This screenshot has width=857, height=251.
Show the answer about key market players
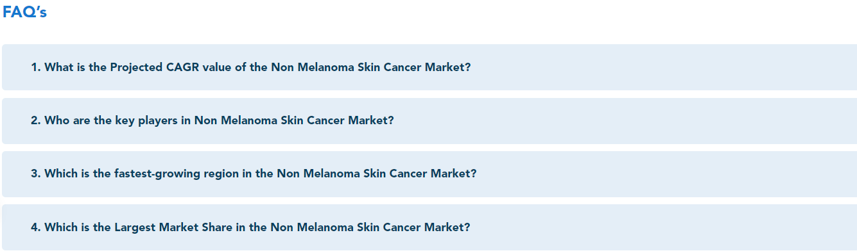click(x=429, y=120)
